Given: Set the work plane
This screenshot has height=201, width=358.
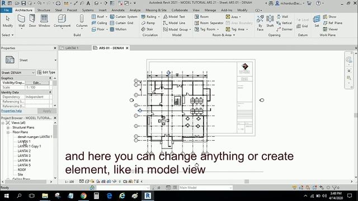Looking at the screenshot, I should (x=317, y=21).
